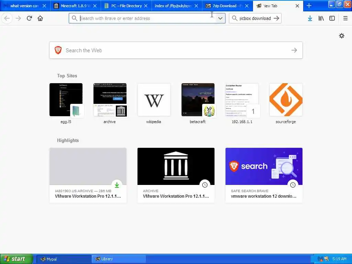Click the 'jicbox download' search field
This screenshot has height=264, width=352.
tap(255, 19)
